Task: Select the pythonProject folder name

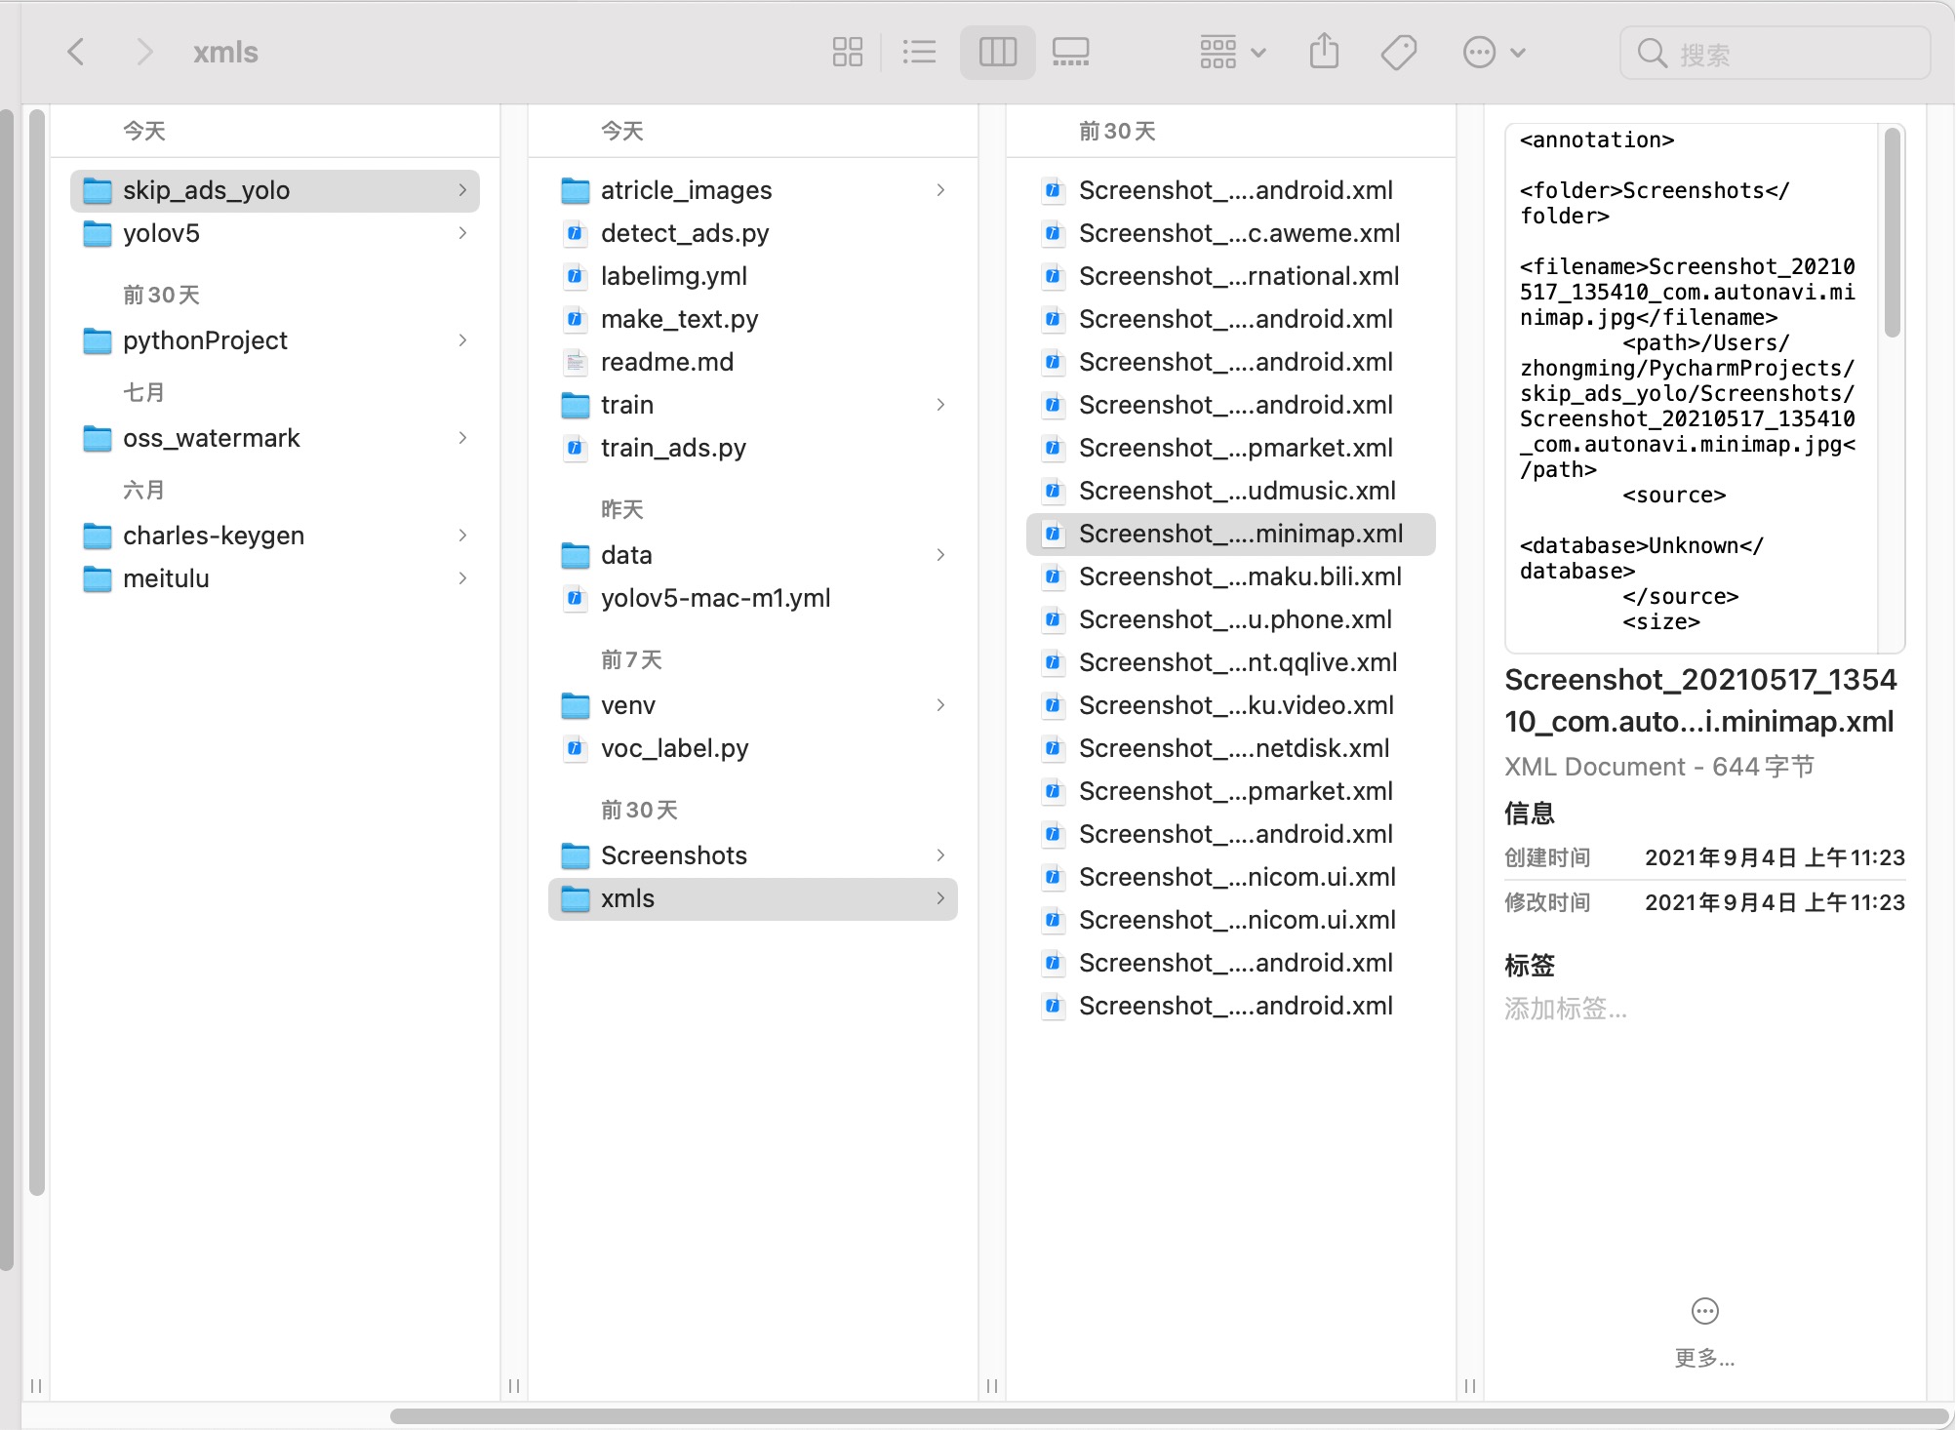Action: coord(205,340)
